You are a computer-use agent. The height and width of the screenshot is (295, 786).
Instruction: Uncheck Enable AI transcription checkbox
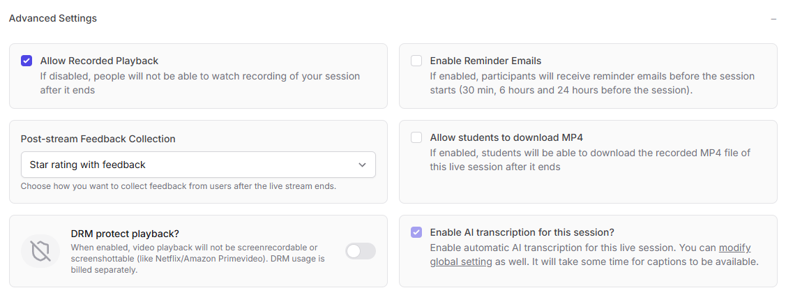click(416, 232)
